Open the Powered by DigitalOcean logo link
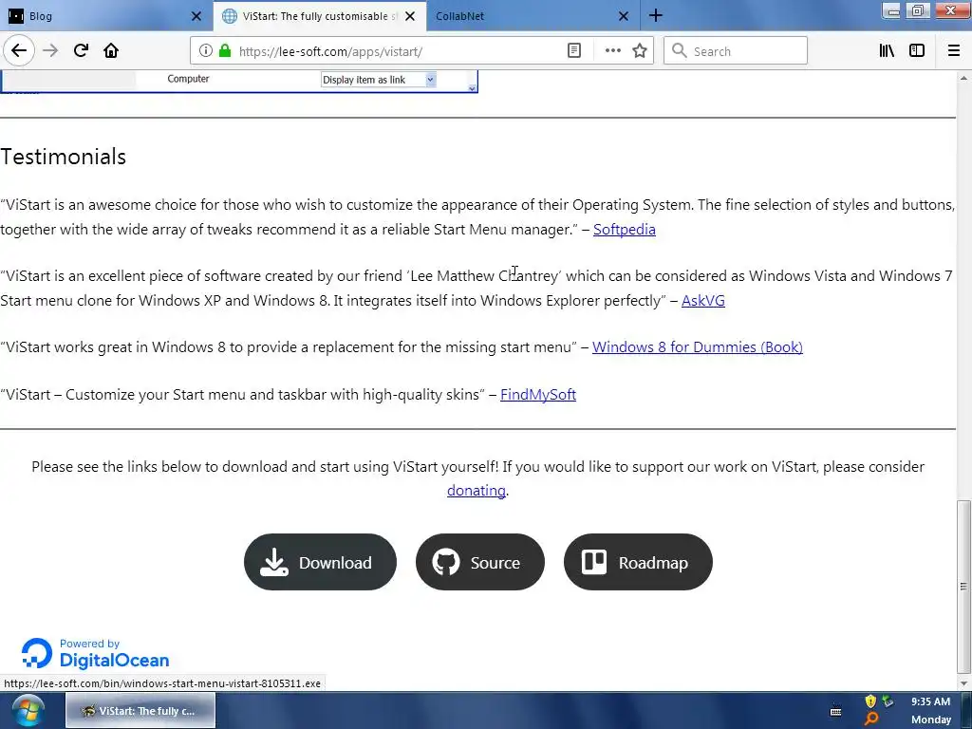Screen dimensions: 972x729 point(95,653)
